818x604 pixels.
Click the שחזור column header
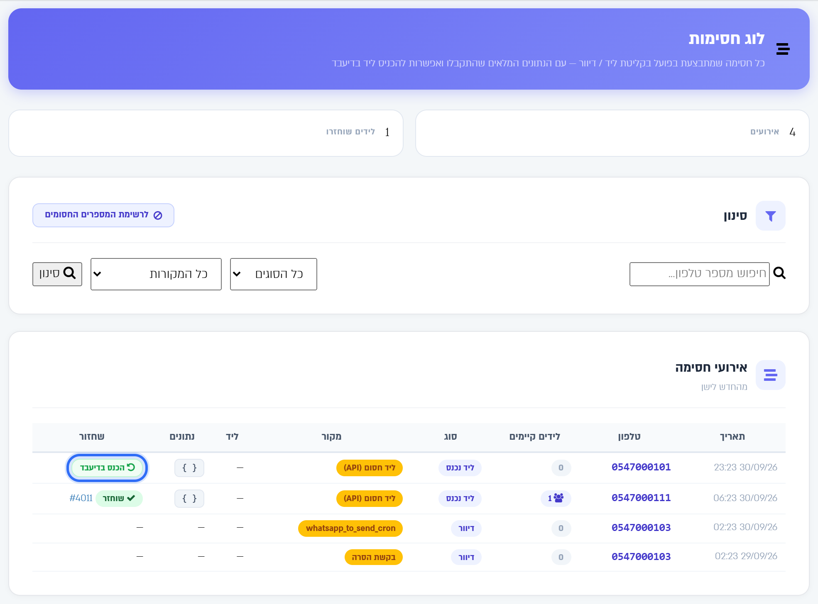(x=92, y=437)
